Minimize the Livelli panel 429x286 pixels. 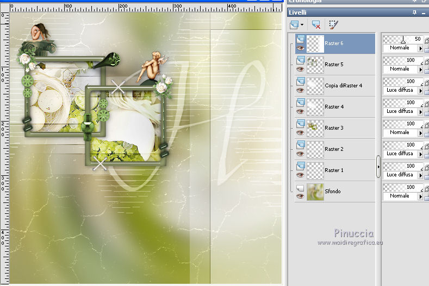point(424,12)
